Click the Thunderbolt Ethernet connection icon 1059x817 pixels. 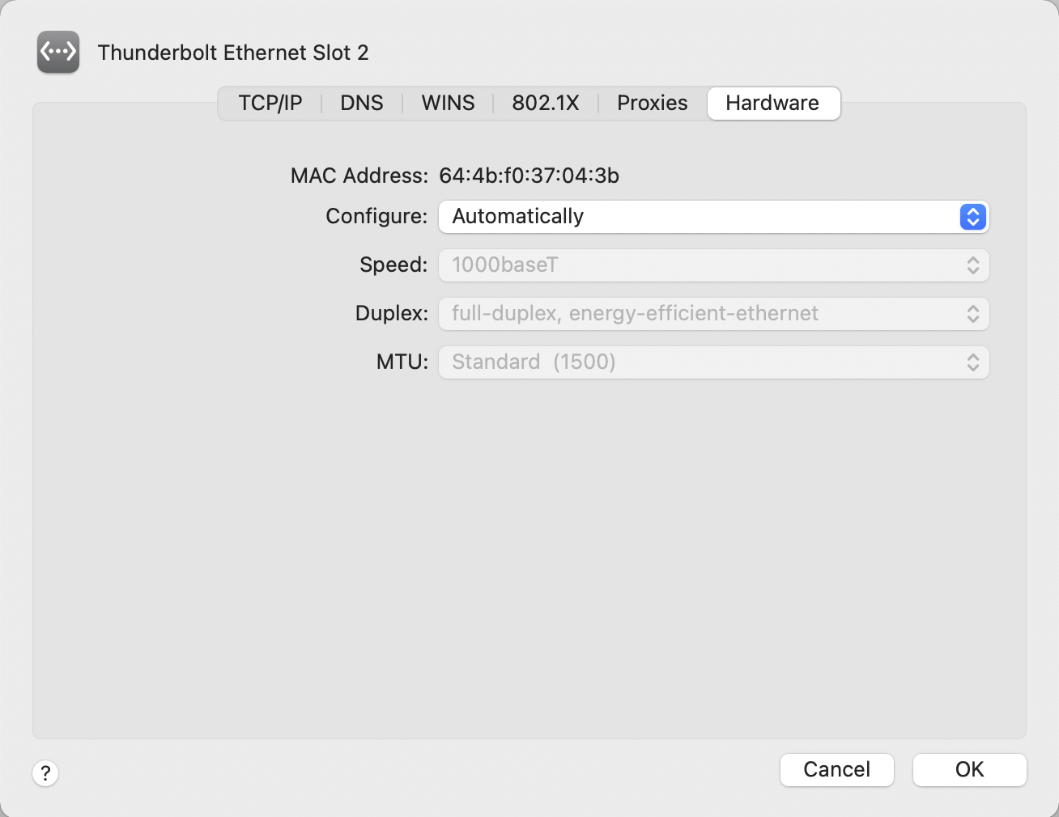[58, 53]
